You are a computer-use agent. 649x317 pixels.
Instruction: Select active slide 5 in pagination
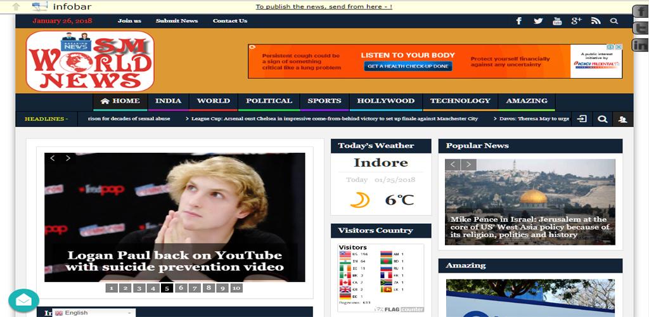pos(167,288)
